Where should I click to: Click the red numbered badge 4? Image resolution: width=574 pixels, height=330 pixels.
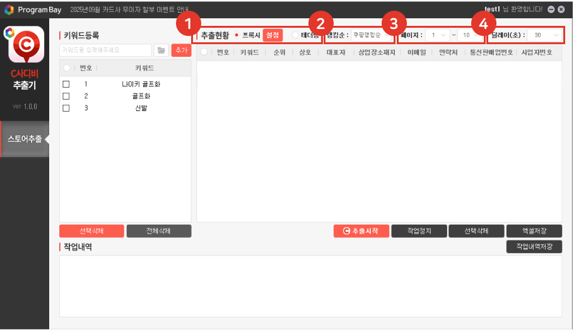click(484, 24)
